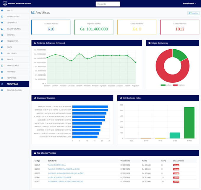The height and width of the screenshot is (190, 201).
Task: Open student FACUNDO ESPINOLA link
Action: pyautogui.click(x=57, y=165)
